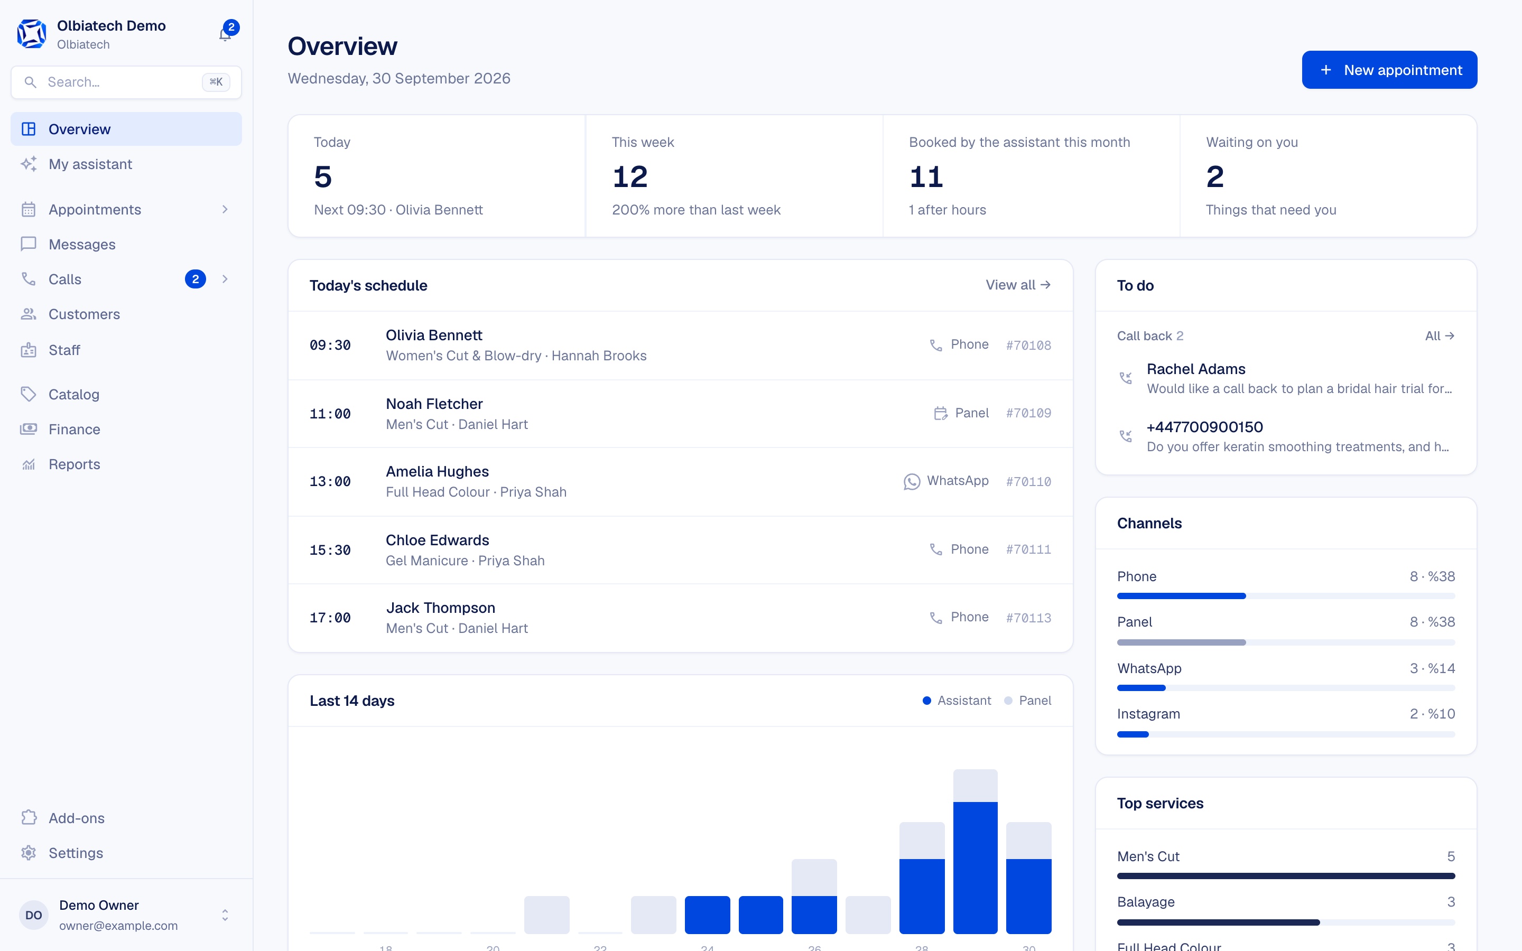Screen dimensions: 1522x951
Task: Click the New appointment button
Action: 1389,70
